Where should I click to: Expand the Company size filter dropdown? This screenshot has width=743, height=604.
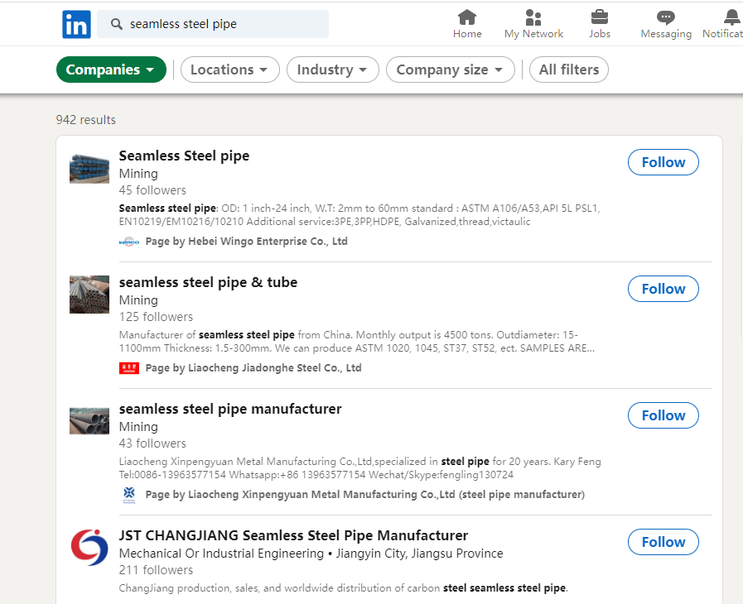(x=450, y=70)
